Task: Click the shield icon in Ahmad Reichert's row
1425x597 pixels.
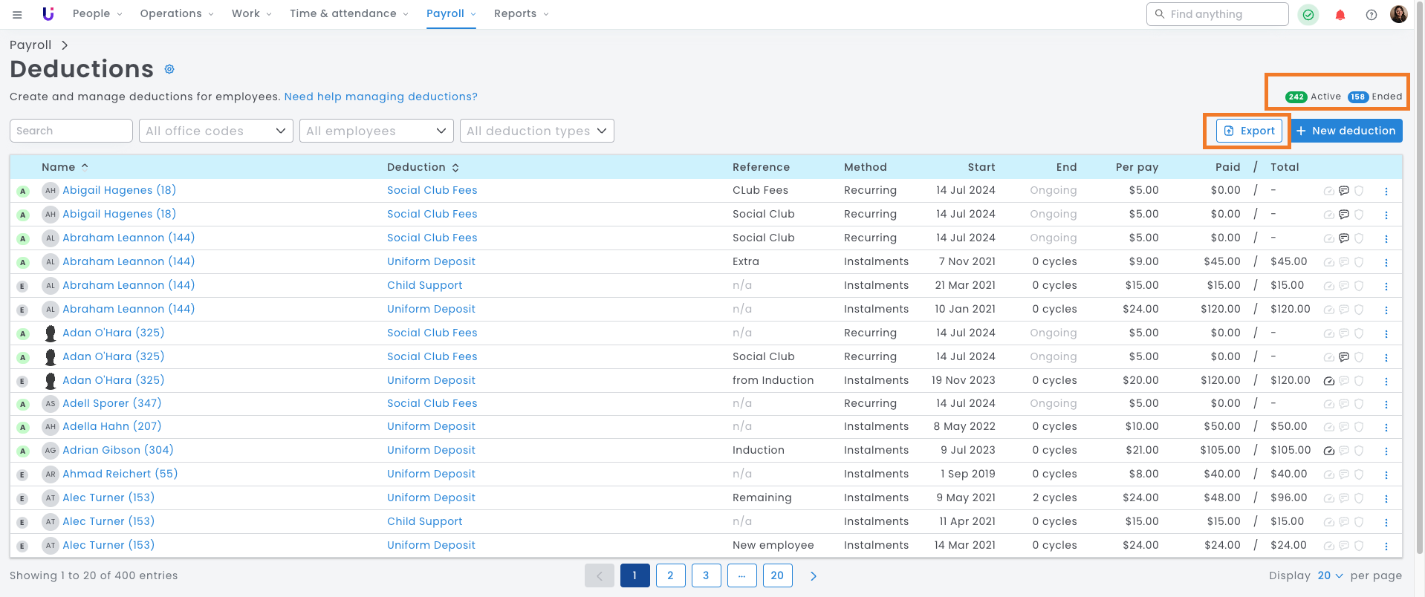Action: point(1358,474)
